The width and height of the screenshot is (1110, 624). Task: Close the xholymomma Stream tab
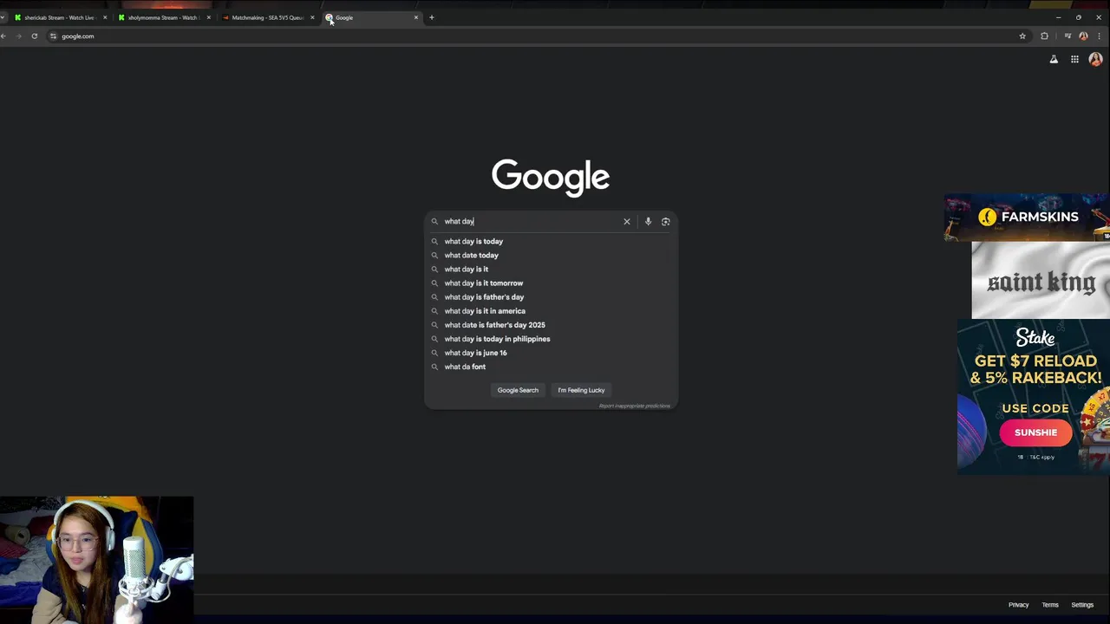point(209,17)
